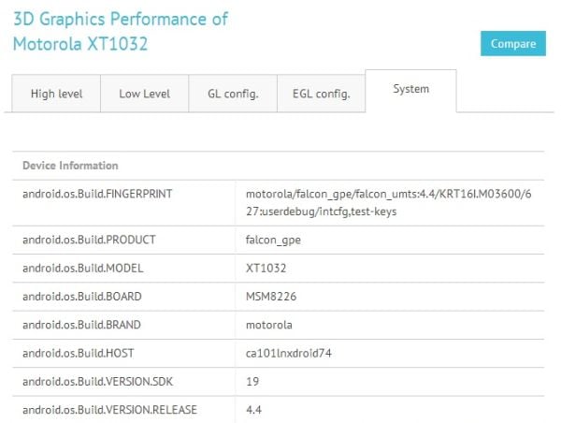Select the android.os.Build.HOST label
The image size is (561, 423).
point(78,353)
